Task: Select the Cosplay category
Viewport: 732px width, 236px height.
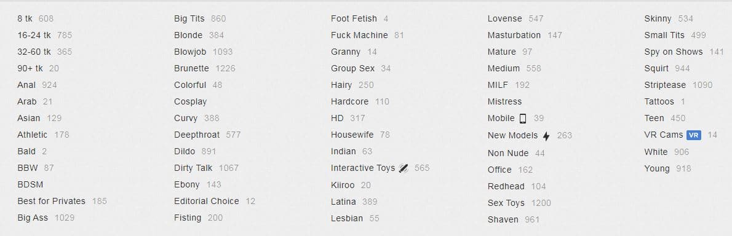Action: [x=190, y=101]
